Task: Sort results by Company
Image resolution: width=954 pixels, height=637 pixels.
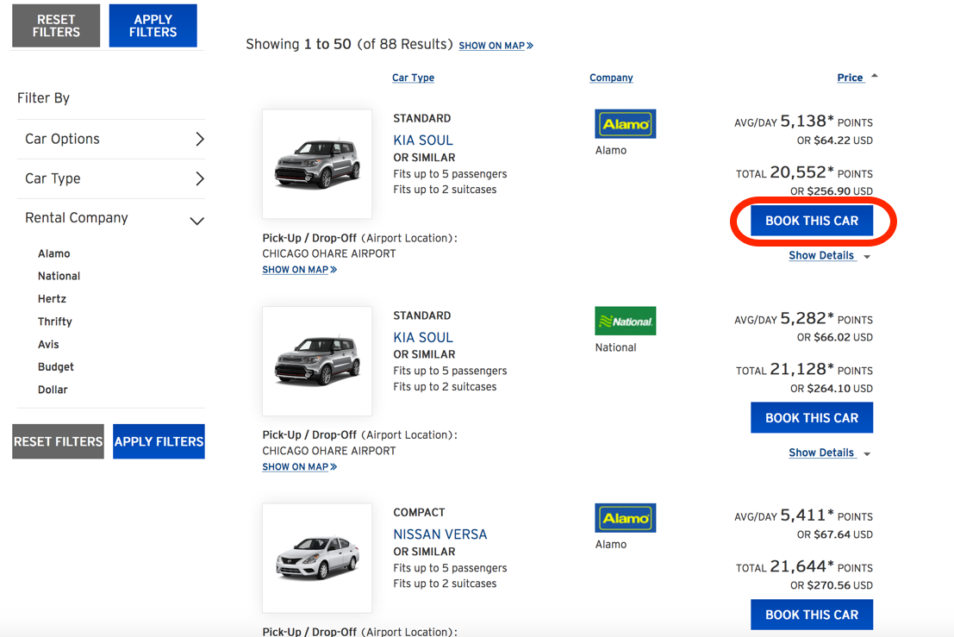Action: coord(611,78)
